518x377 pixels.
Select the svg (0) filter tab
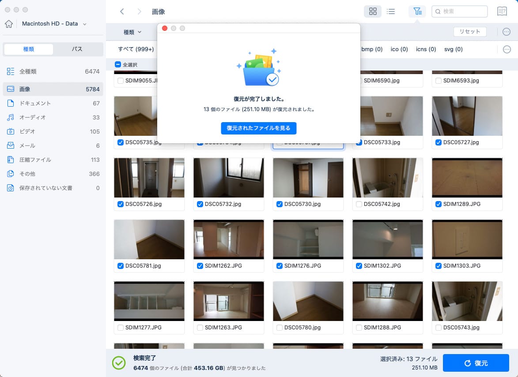[x=453, y=49]
